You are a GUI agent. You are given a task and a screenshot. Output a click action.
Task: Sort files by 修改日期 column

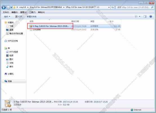pyautogui.click(x=75, y=21)
